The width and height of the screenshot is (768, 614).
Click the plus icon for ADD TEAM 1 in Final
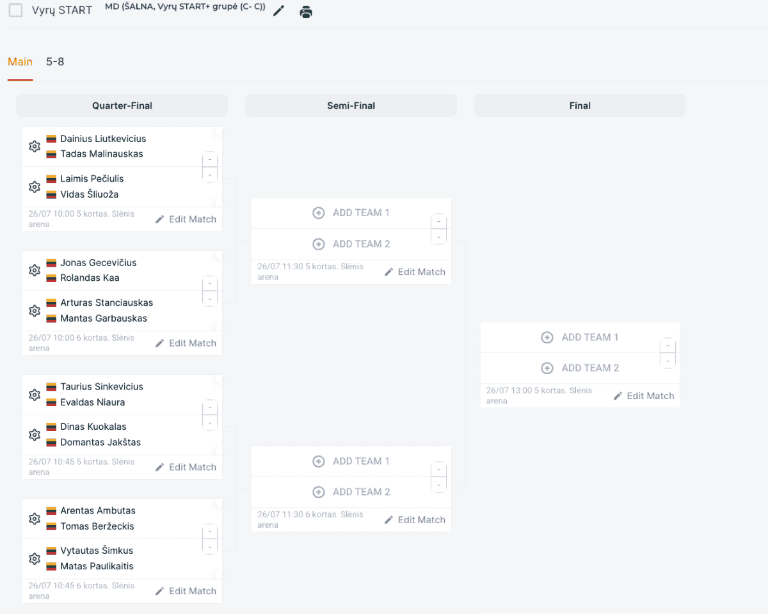[x=547, y=337]
